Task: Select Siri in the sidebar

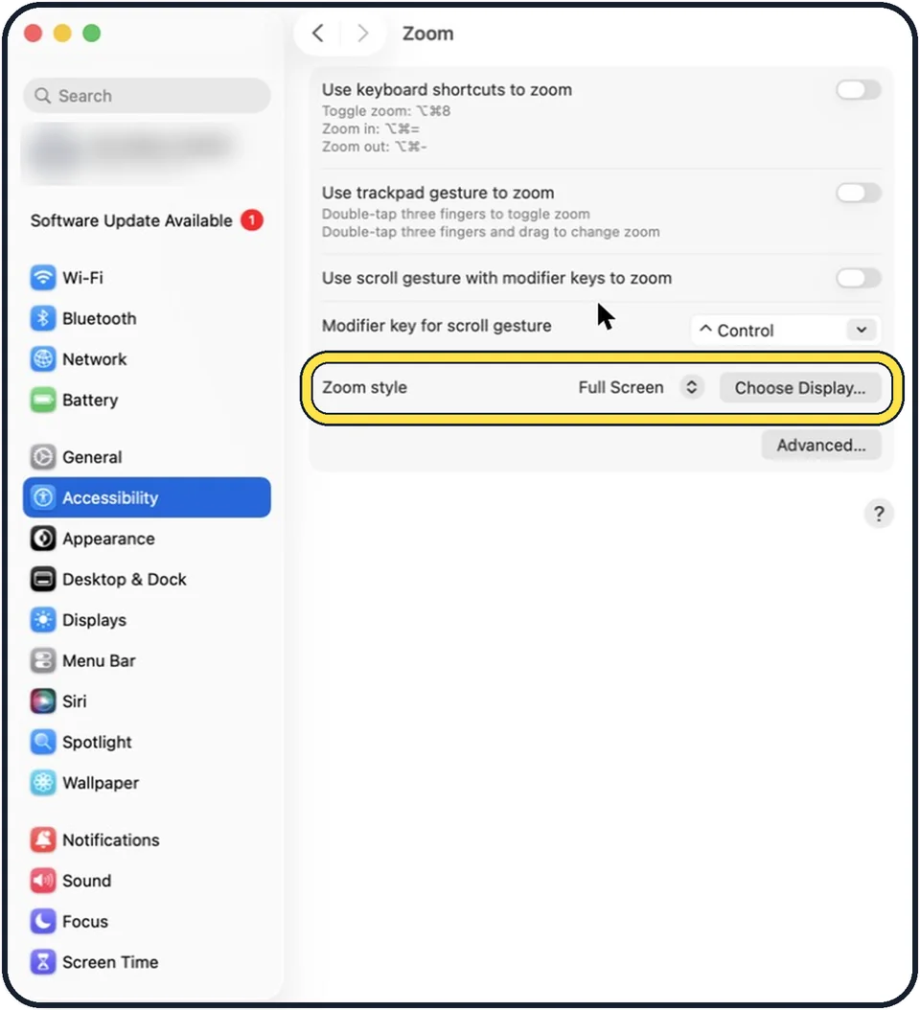Action: point(74,700)
